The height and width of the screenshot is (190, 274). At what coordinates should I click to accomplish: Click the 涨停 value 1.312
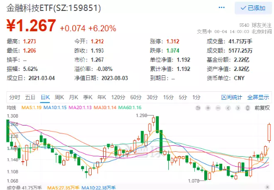click(173, 41)
